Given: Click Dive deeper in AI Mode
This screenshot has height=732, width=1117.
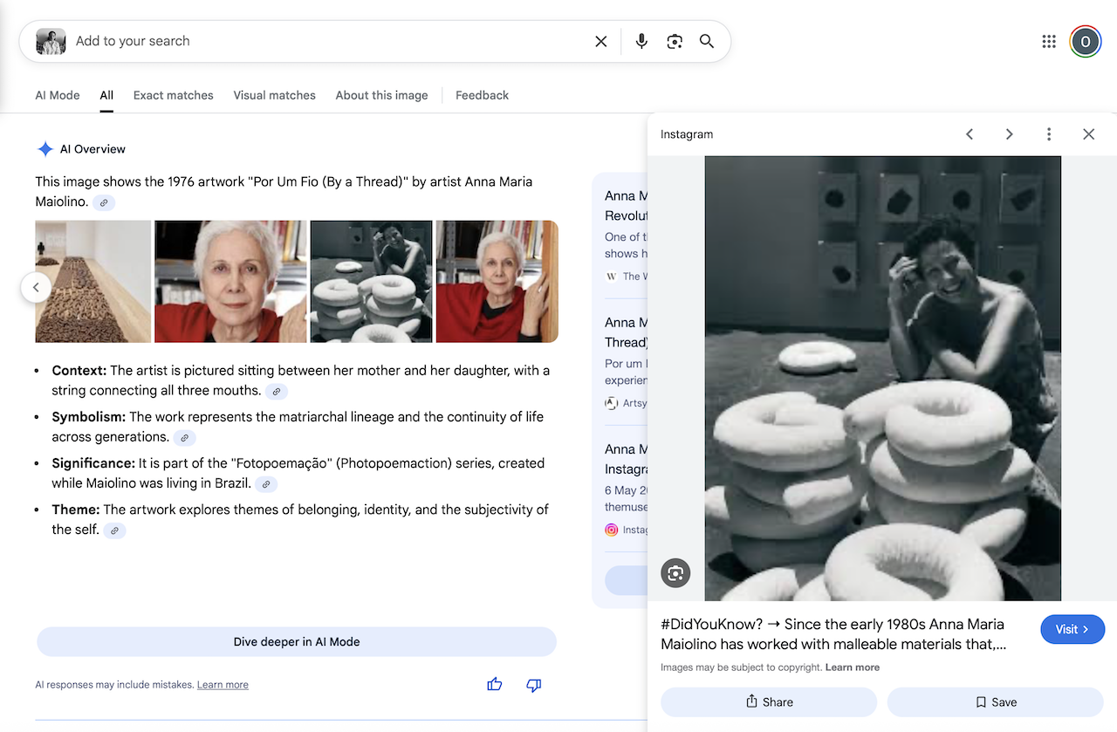Looking at the screenshot, I should [x=297, y=641].
